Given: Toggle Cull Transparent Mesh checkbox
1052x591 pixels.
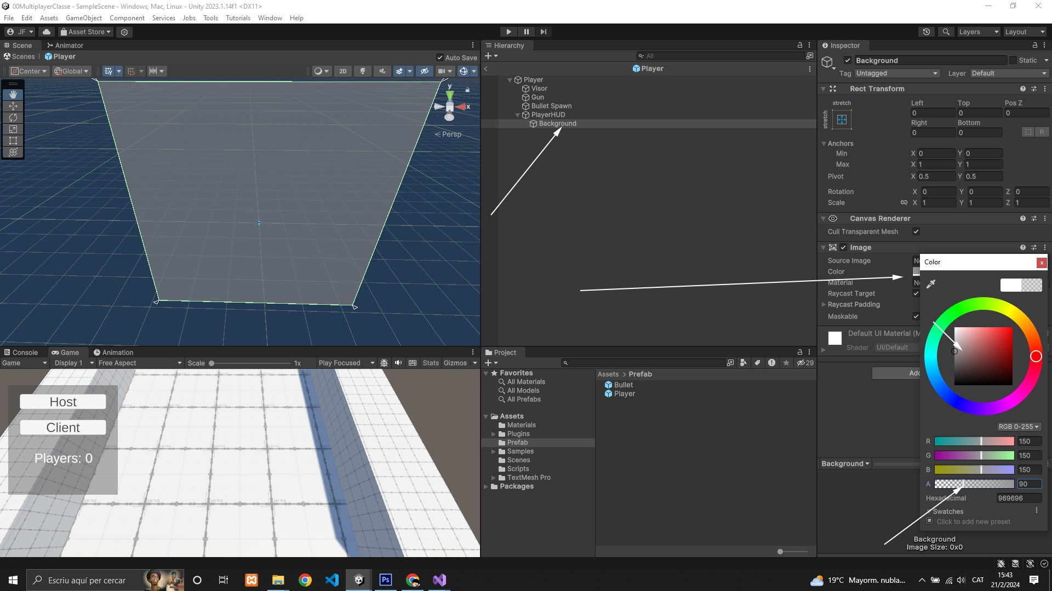Looking at the screenshot, I should coord(916,231).
